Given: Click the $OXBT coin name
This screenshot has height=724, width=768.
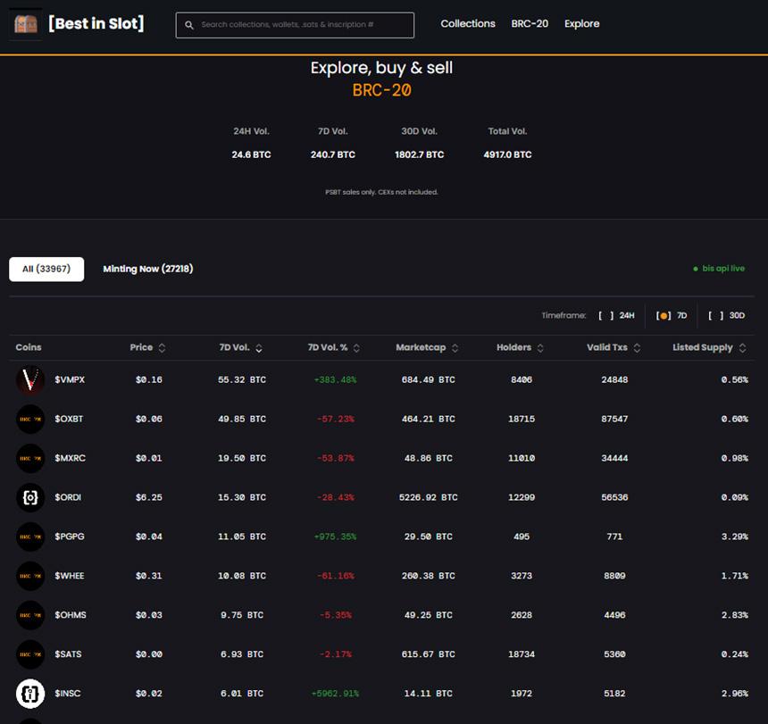Looking at the screenshot, I should (69, 419).
